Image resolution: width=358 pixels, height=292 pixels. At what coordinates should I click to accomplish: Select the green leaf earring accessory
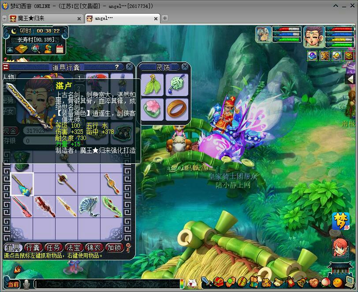click(x=152, y=85)
